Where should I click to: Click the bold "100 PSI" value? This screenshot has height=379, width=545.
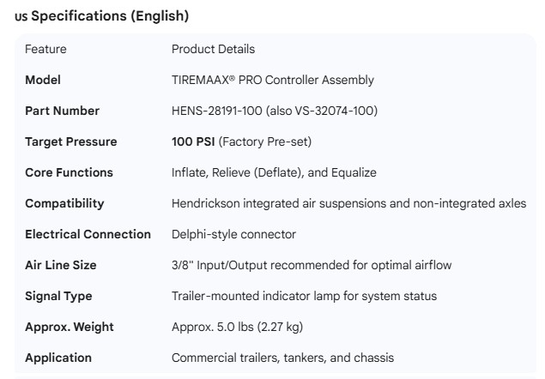(x=193, y=141)
